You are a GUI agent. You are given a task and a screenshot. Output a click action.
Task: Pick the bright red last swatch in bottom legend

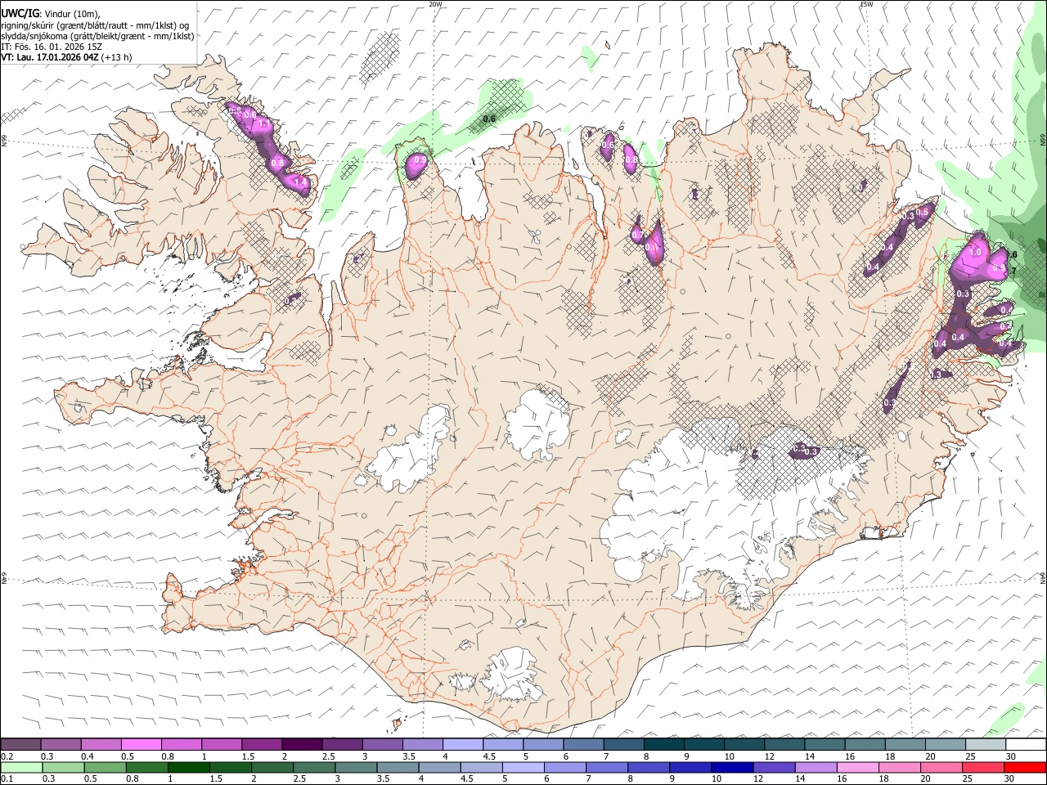coord(1026,768)
